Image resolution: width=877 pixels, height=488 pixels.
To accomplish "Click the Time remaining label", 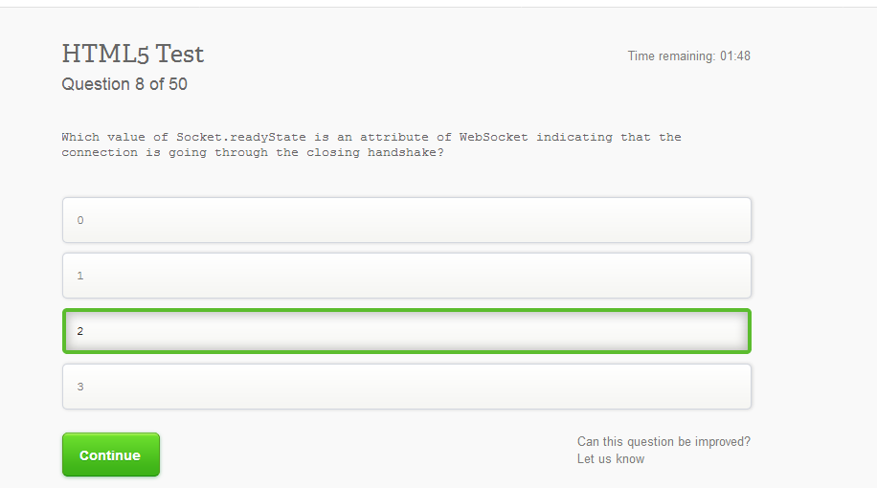I will (671, 56).
